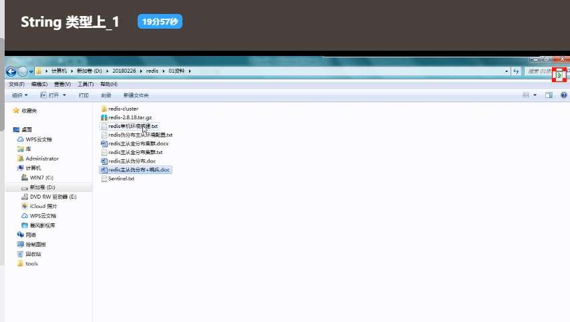Select Administrator in navigation pane
570x322 pixels.
tap(42, 159)
